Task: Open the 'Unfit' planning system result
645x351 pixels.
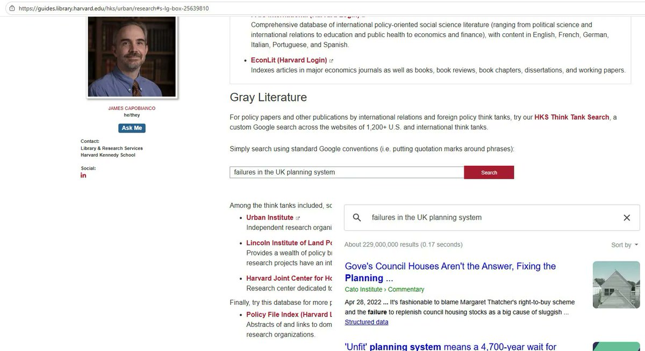Action: coord(450,347)
